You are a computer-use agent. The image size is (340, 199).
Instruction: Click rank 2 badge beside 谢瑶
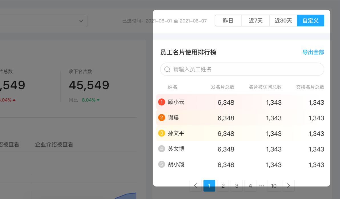pos(161,117)
